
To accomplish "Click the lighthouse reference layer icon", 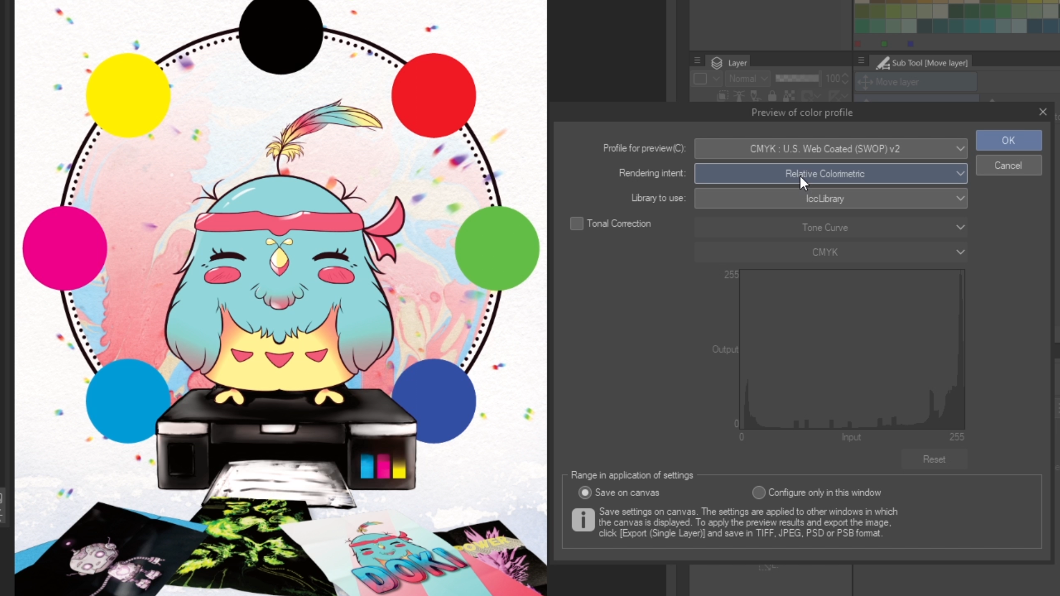I will point(739,96).
